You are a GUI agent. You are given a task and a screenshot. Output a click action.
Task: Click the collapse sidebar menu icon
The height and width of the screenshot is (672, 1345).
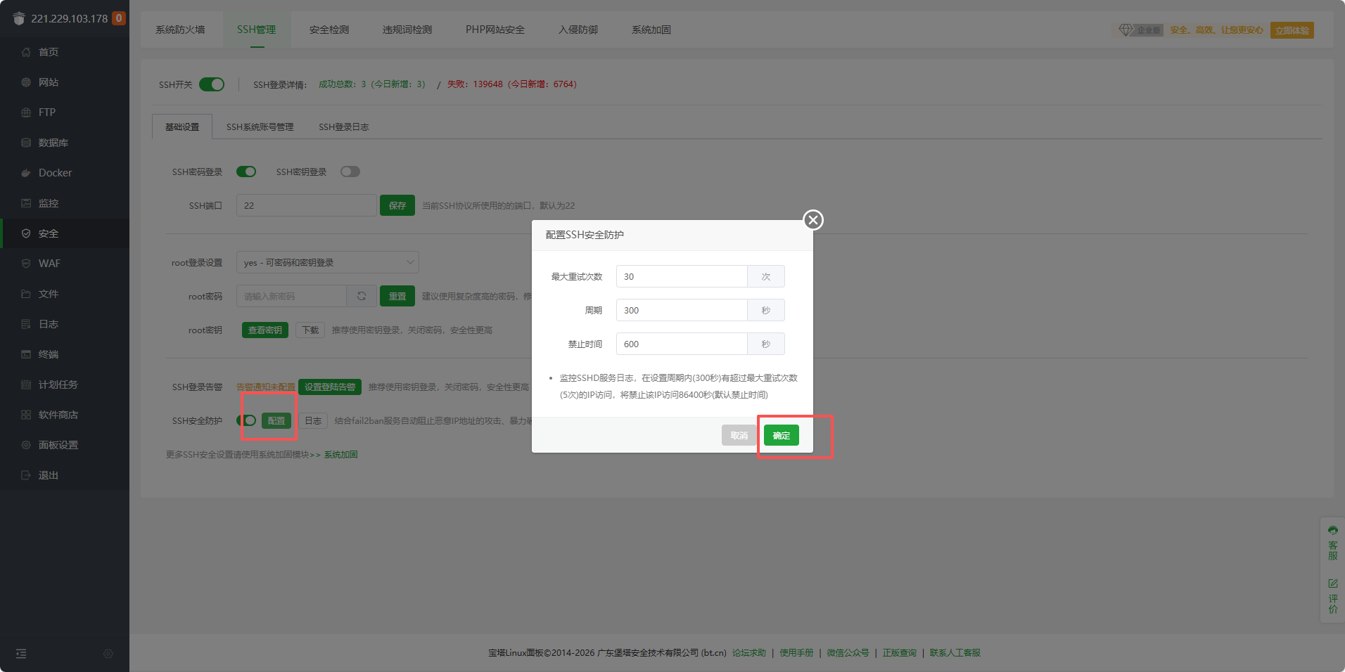point(21,654)
